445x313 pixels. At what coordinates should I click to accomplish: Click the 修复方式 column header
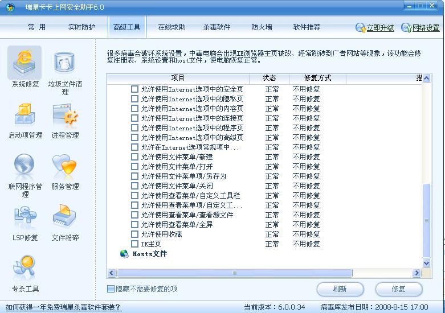317,78
